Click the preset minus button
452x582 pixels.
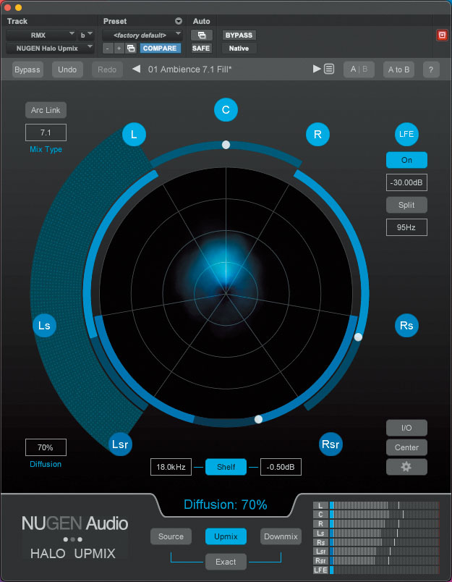coord(108,48)
